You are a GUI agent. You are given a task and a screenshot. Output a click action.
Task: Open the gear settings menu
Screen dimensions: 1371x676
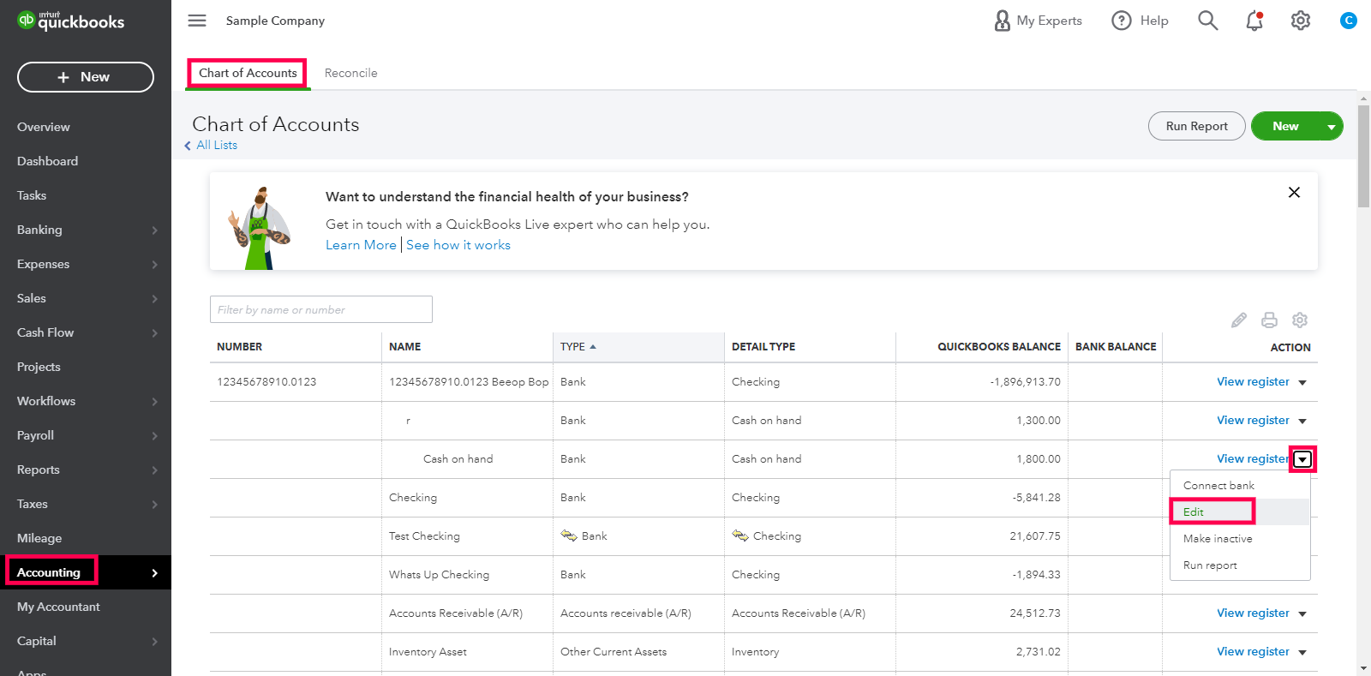pos(1301,21)
